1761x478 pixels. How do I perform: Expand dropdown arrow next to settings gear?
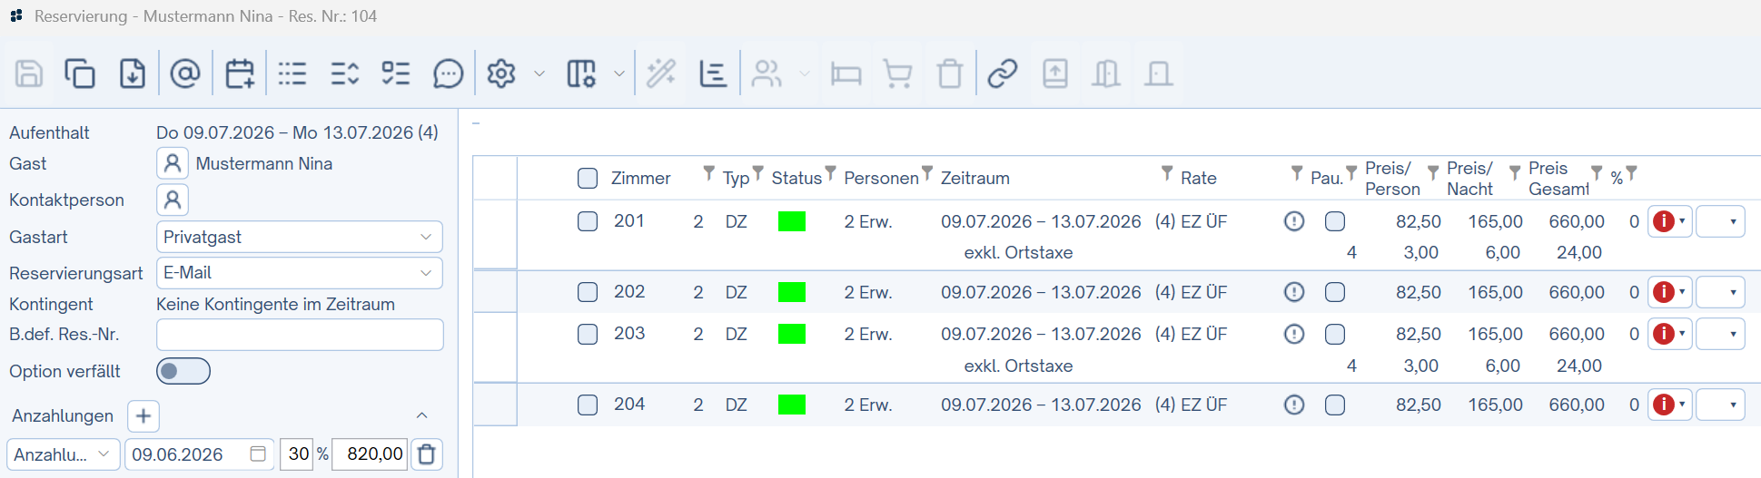click(x=539, y=73)
